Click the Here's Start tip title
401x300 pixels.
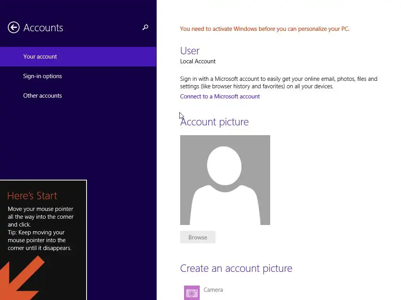click(32, 196)
